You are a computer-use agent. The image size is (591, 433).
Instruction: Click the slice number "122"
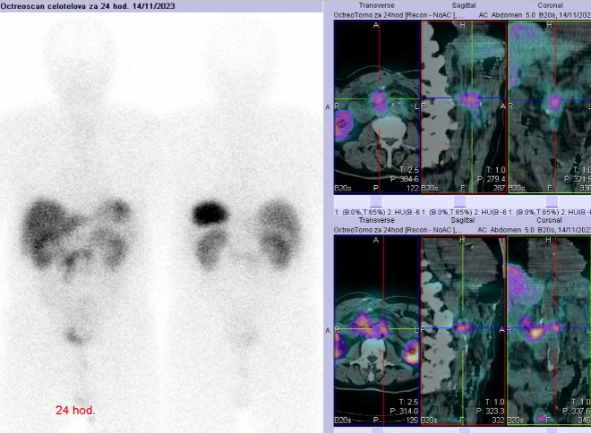click(x=413, y=188)
